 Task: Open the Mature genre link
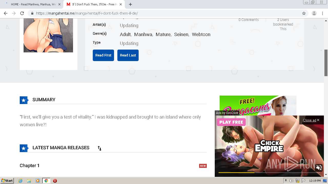click(x=163, y=34)
